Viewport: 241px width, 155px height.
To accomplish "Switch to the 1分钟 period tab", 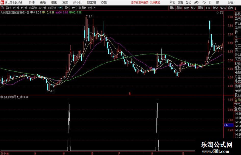I will pyautogui.click(x=16, y=8).
